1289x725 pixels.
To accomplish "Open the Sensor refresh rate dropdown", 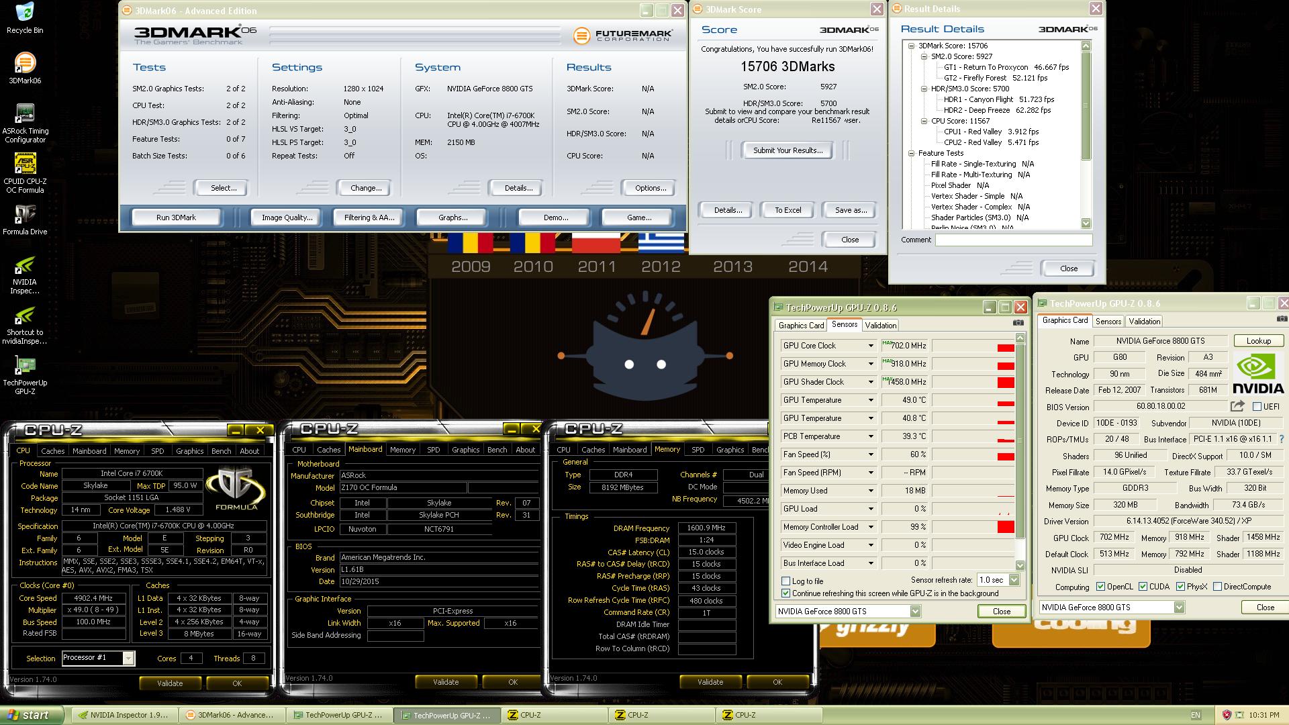I will [x=1014, y=580].
